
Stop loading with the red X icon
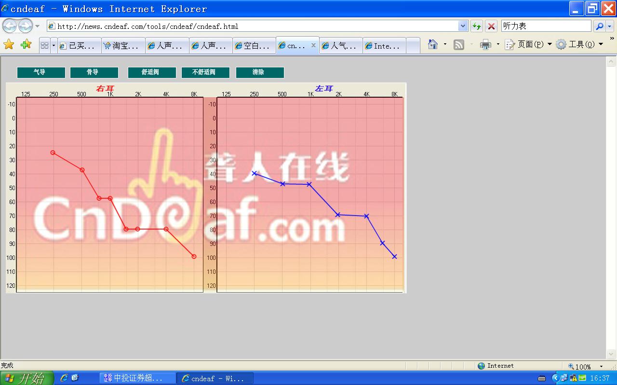click(491, 26)
